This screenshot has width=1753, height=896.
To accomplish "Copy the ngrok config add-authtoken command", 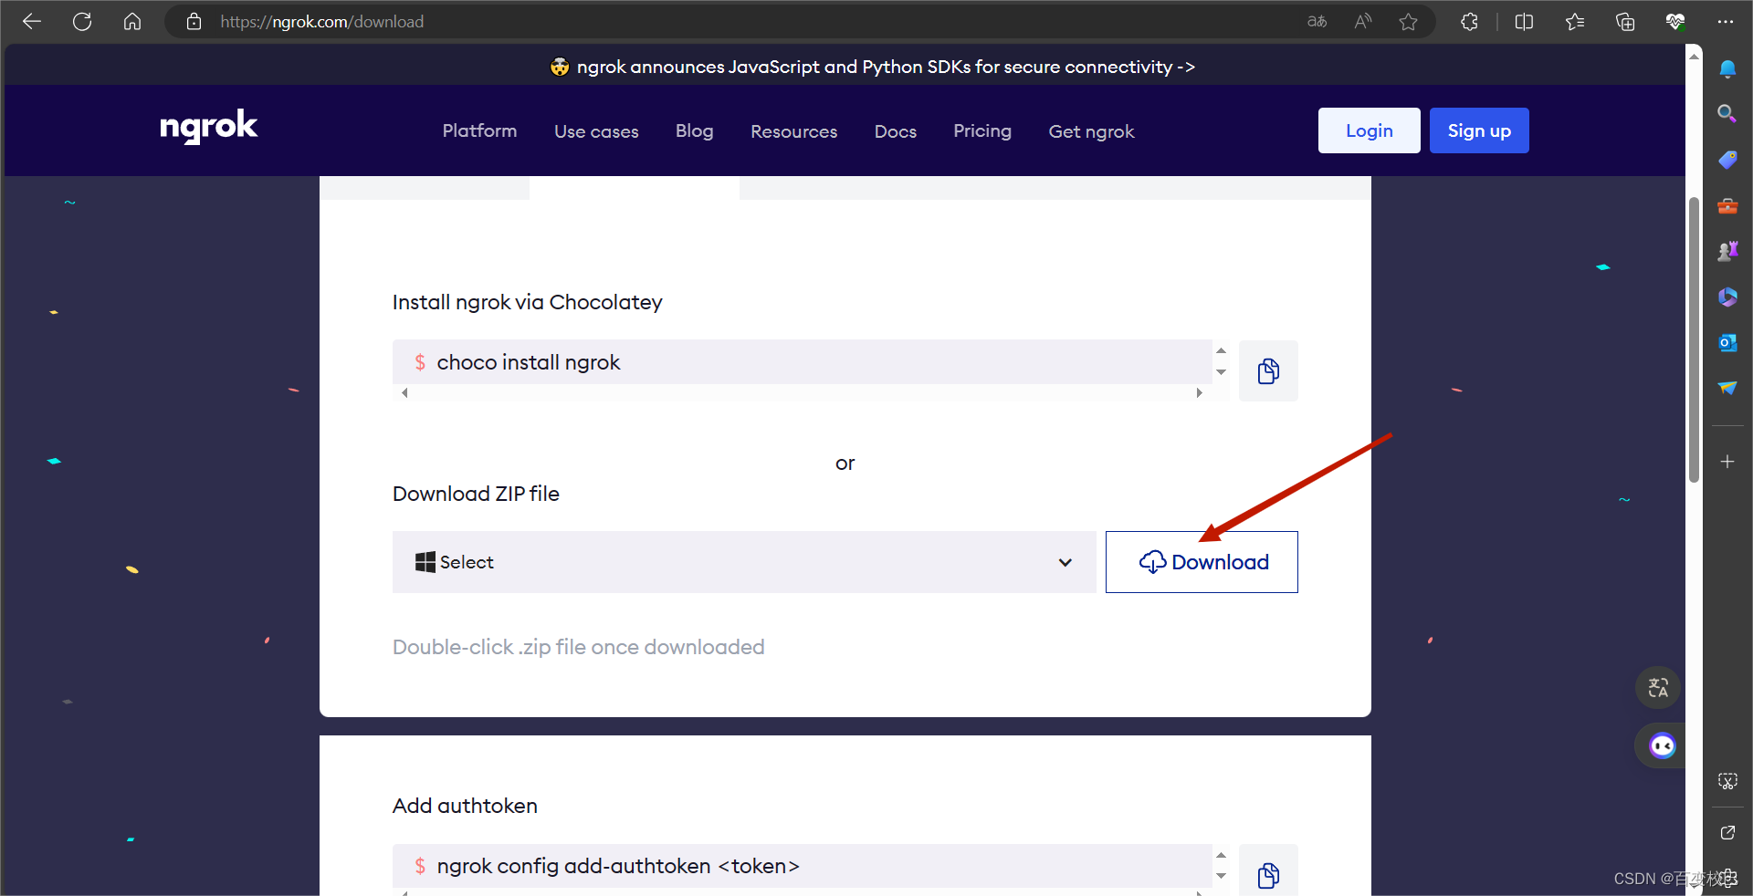I will tap(1267, 873).
